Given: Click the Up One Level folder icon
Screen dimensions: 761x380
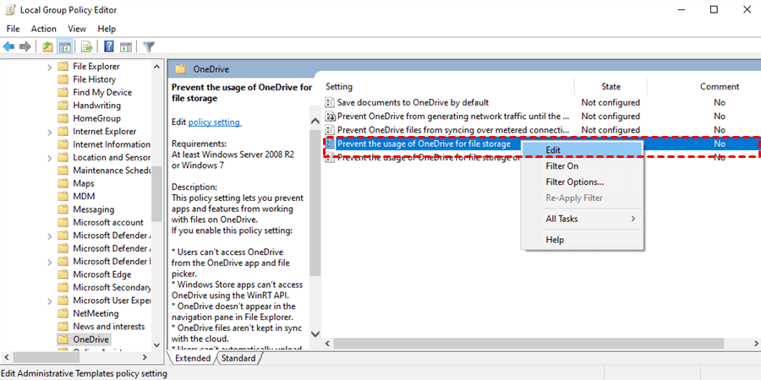Looking at the screenshot, I should tap(47, 46).
